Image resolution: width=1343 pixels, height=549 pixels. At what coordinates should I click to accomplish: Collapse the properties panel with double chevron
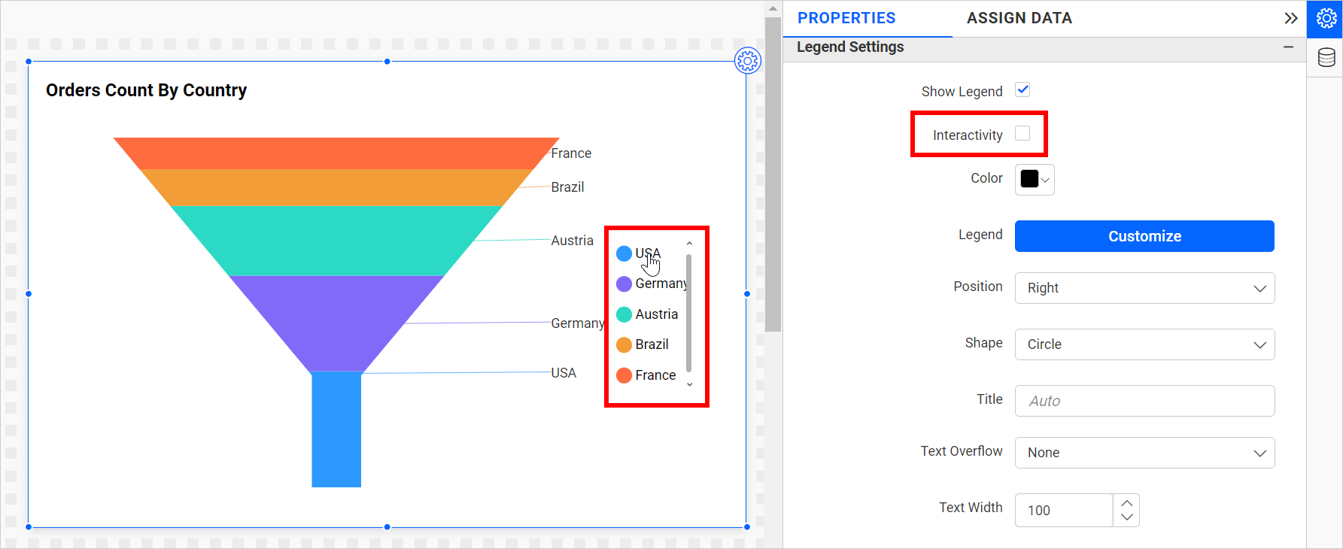pyautogui.click(x=1290, y=19)
